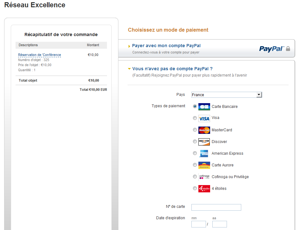The image size is (299, 230).
Task: Click the Descriptions column header
Action: [x=28, y=45]
